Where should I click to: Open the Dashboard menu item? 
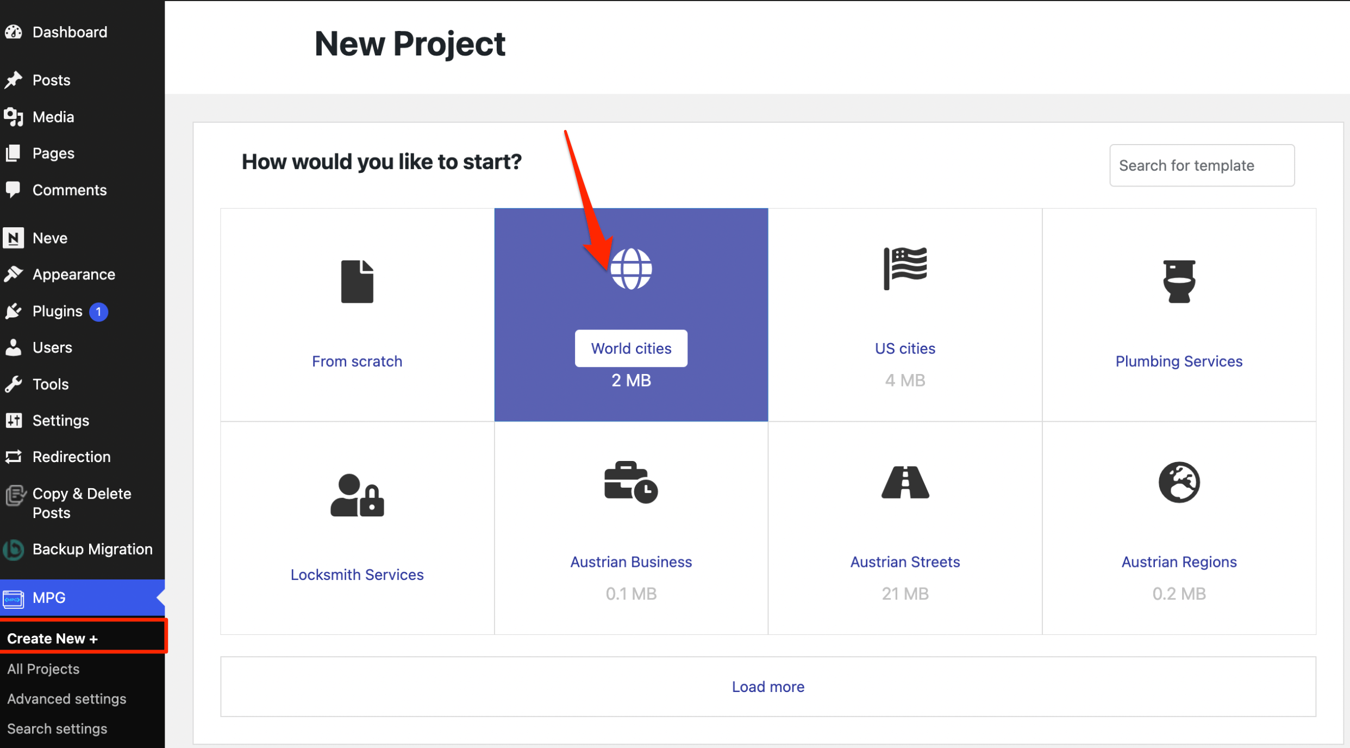(x=70, y=32)
